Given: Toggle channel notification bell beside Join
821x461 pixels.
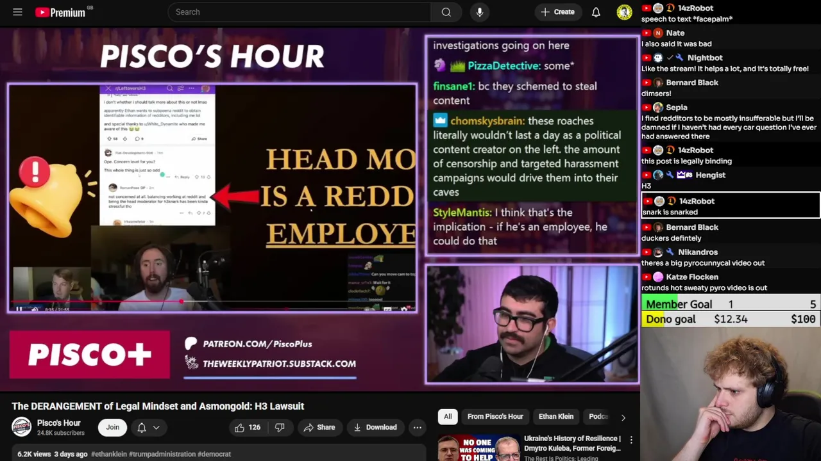Looking at the screenshot, I should pos(142,427).
